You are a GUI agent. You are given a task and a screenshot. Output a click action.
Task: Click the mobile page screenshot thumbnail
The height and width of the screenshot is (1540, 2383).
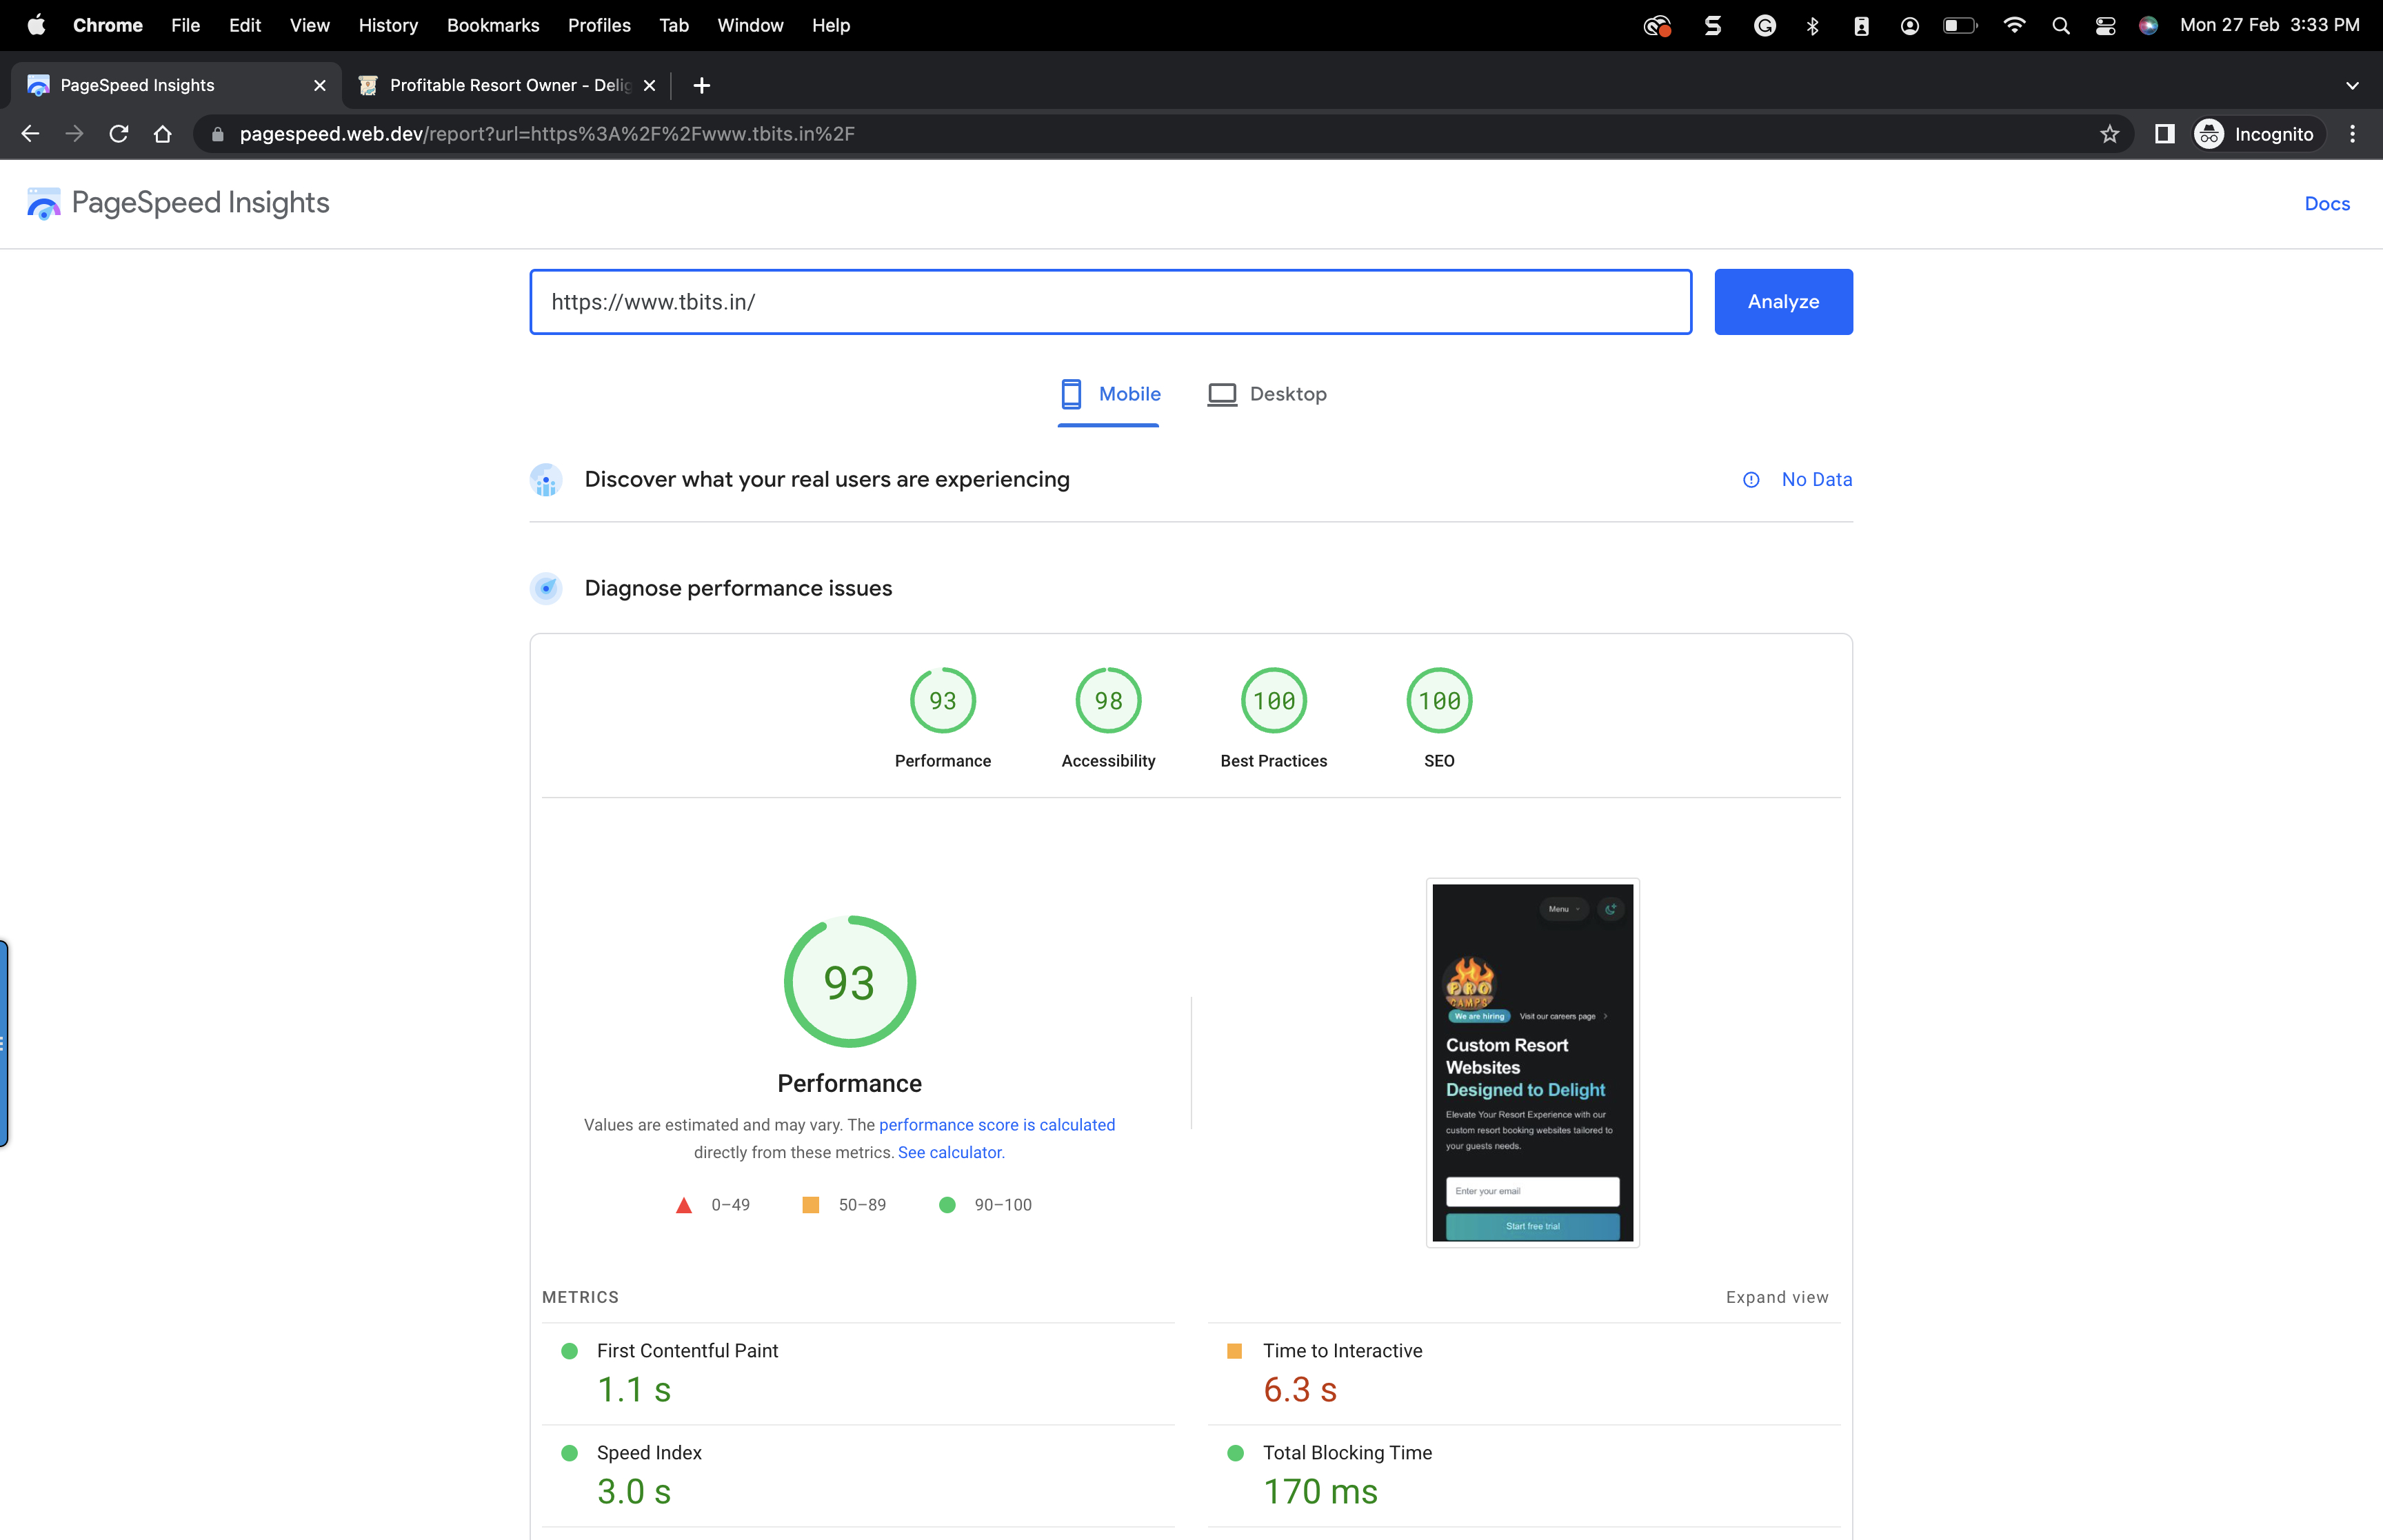point(1532,1063)
